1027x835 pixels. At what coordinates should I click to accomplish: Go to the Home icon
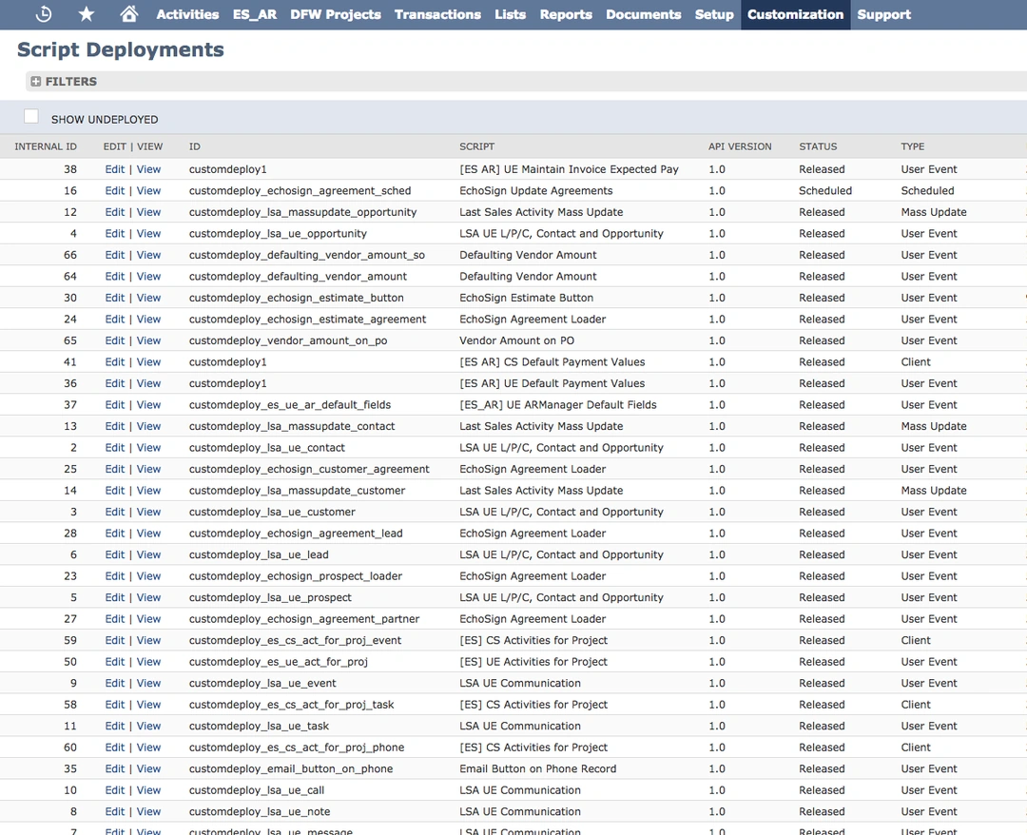pos(129,13)
